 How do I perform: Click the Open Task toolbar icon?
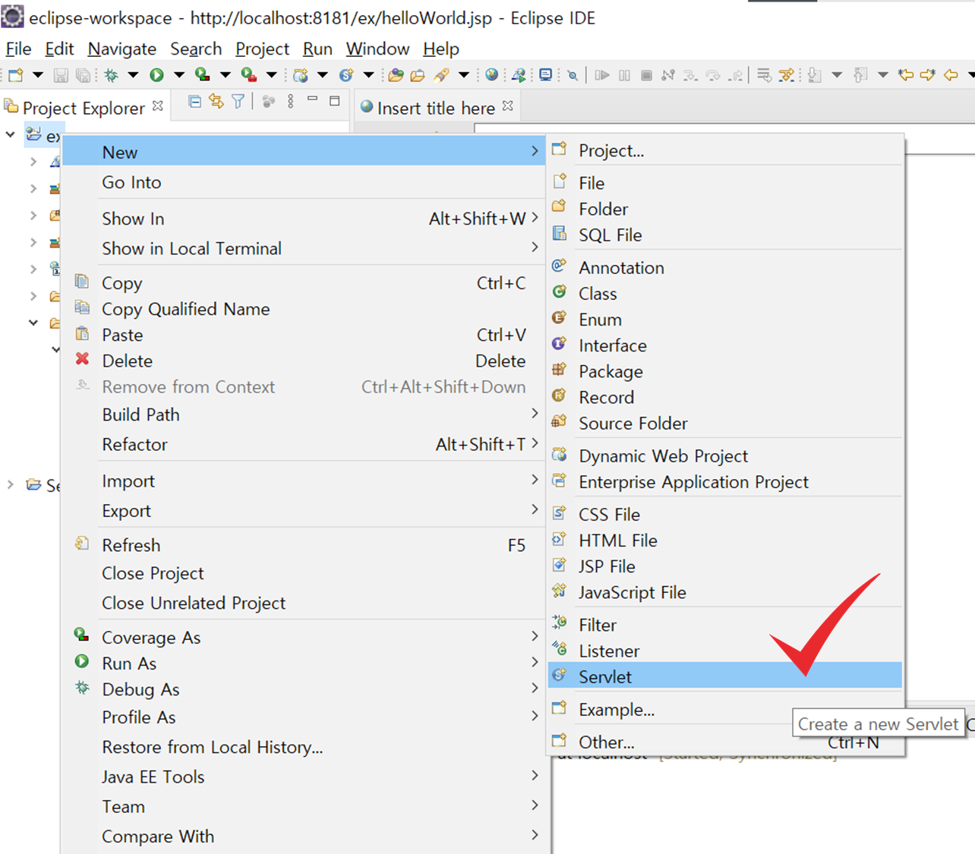click(418, 75)
